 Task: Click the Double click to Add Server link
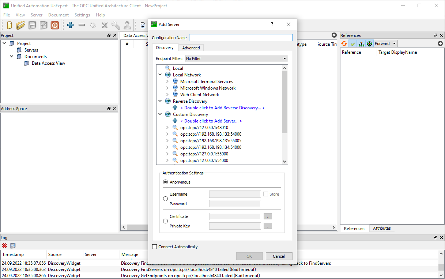click(x=211, y=121)
